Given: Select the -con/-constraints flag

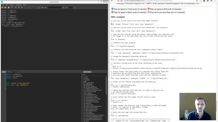Looking at the screenshot, I should pos(90,96).
